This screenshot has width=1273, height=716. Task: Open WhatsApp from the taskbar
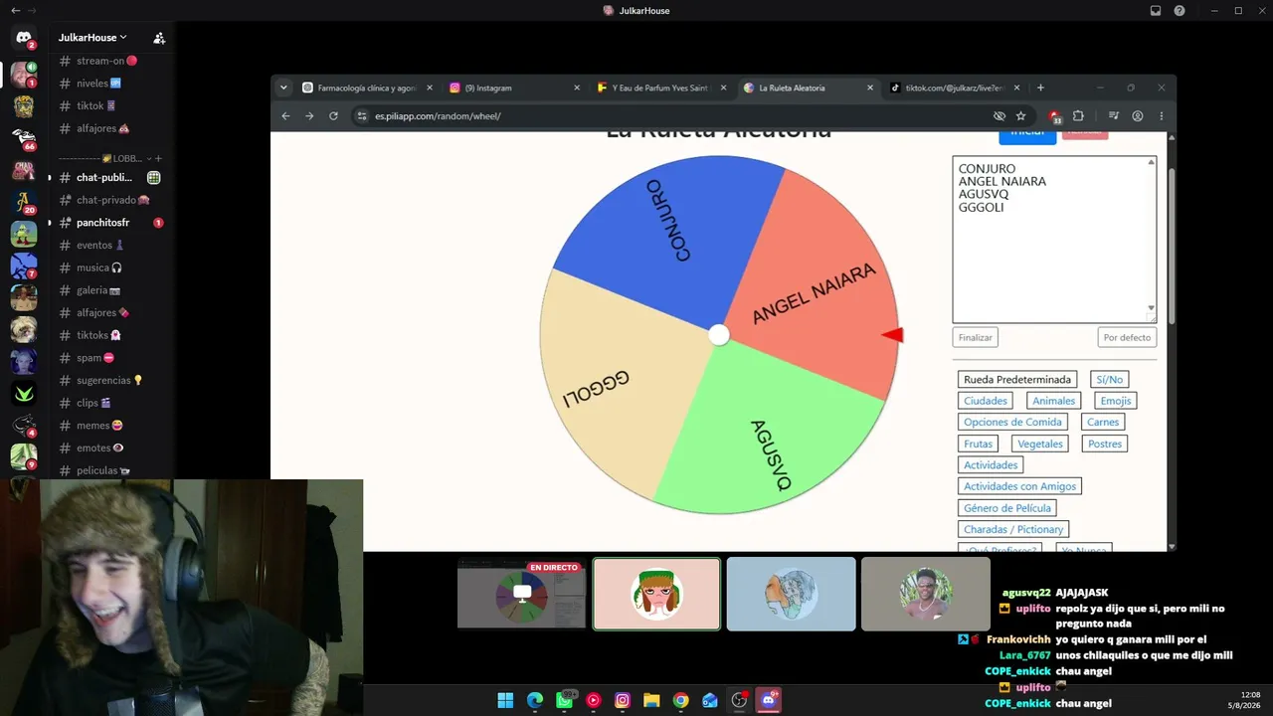565,700
